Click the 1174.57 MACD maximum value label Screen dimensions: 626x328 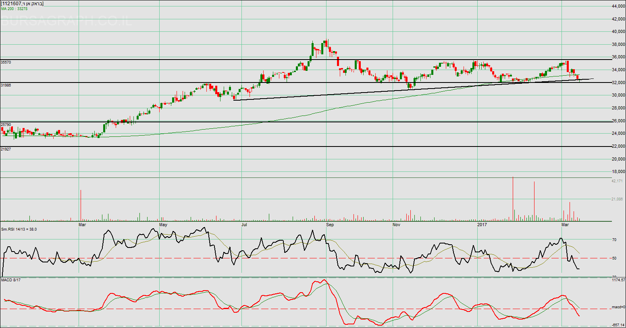tap(618, 280)
